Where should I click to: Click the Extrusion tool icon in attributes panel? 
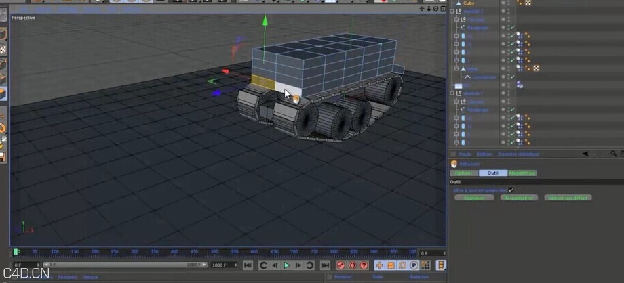454,164
